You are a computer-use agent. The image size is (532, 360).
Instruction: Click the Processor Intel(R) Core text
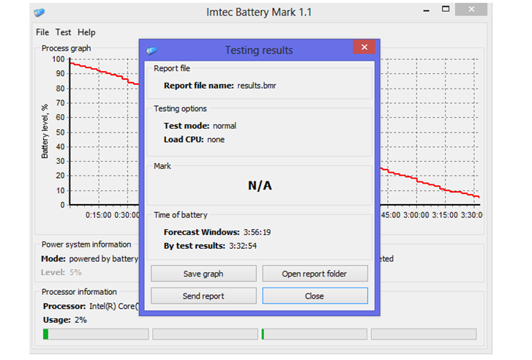click(91, 307)
